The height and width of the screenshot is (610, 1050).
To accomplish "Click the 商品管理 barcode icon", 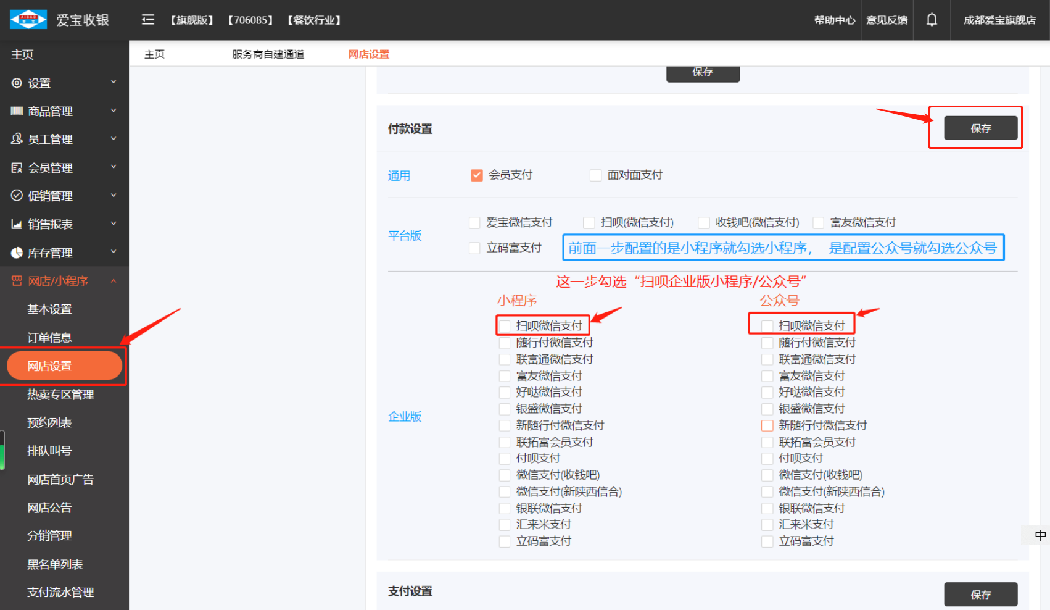I will (17, 111).
